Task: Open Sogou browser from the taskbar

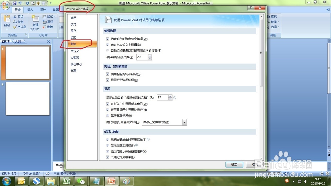Action: 36,181
